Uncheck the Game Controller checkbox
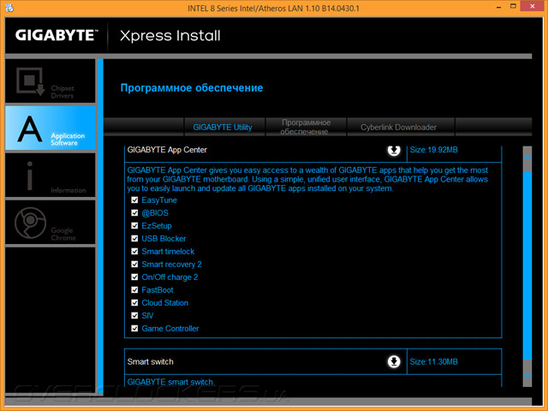 (134, 329)
